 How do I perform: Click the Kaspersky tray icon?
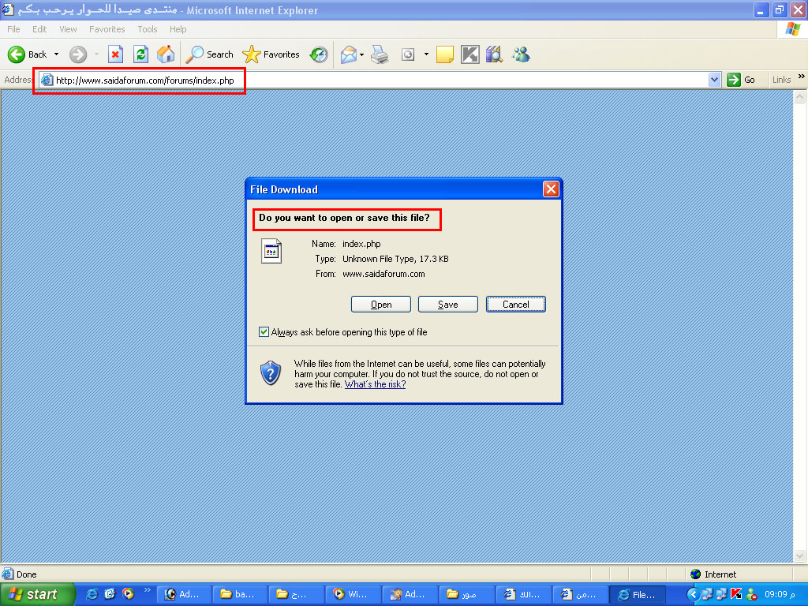736,594
